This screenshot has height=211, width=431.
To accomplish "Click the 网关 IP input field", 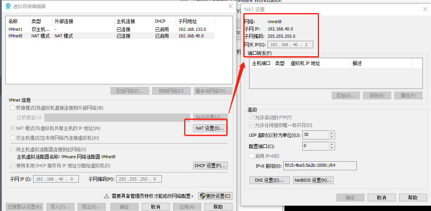I will point(290,45).
